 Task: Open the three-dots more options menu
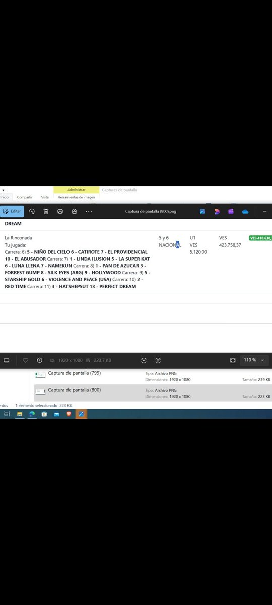[89, 211]
